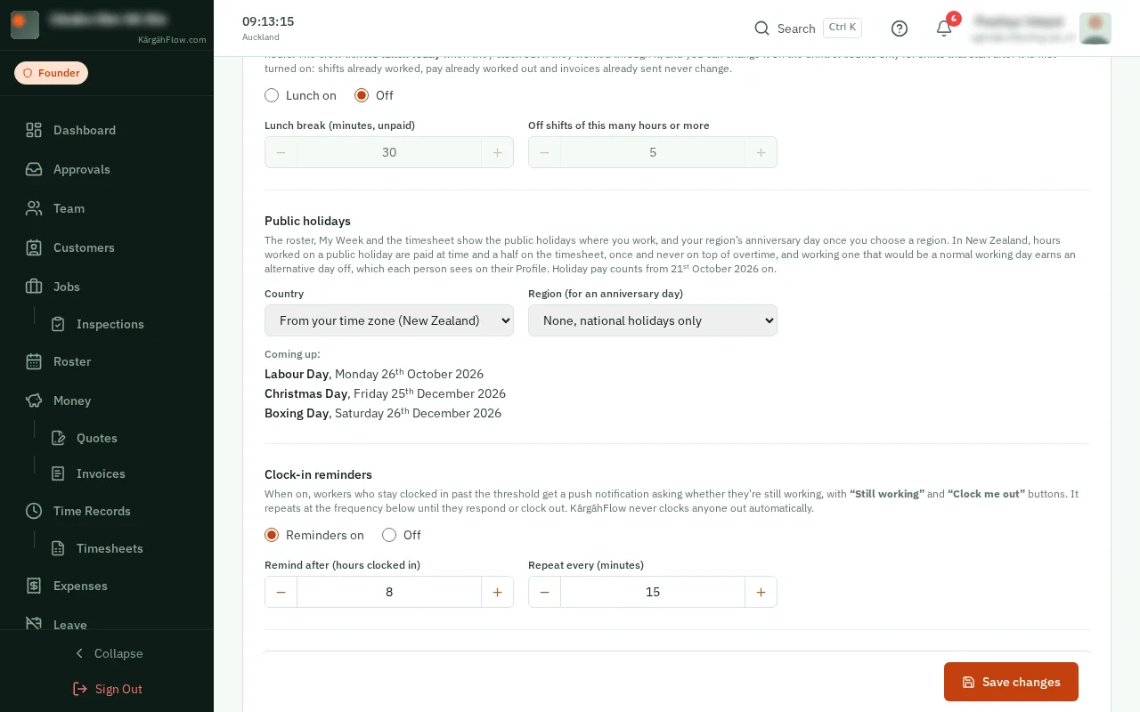Click the Repeat every minutes field

(653, 592)
